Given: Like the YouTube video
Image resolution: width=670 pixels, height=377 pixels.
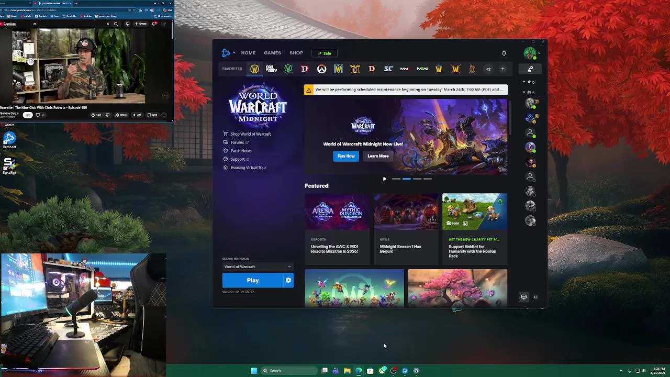Looking at the screenshot, I should coord(96,115).
